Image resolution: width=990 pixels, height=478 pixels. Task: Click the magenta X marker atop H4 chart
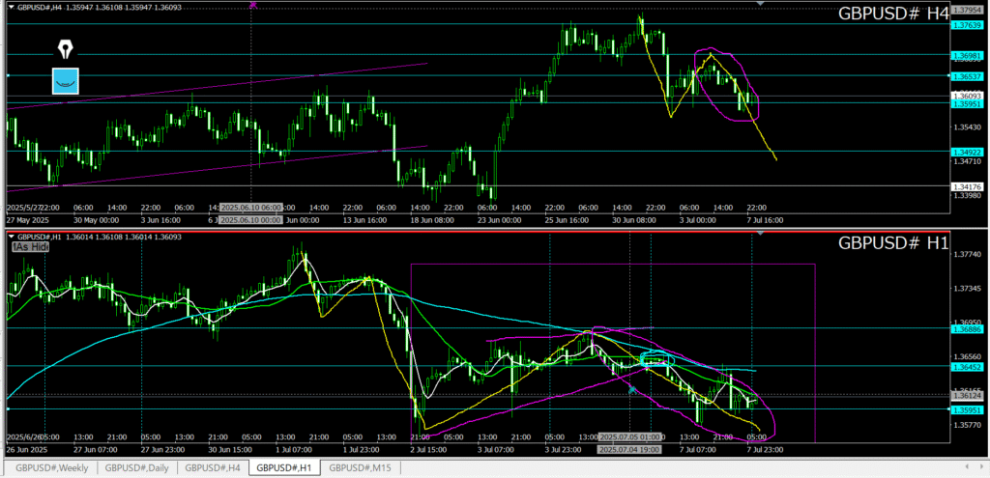253,5
